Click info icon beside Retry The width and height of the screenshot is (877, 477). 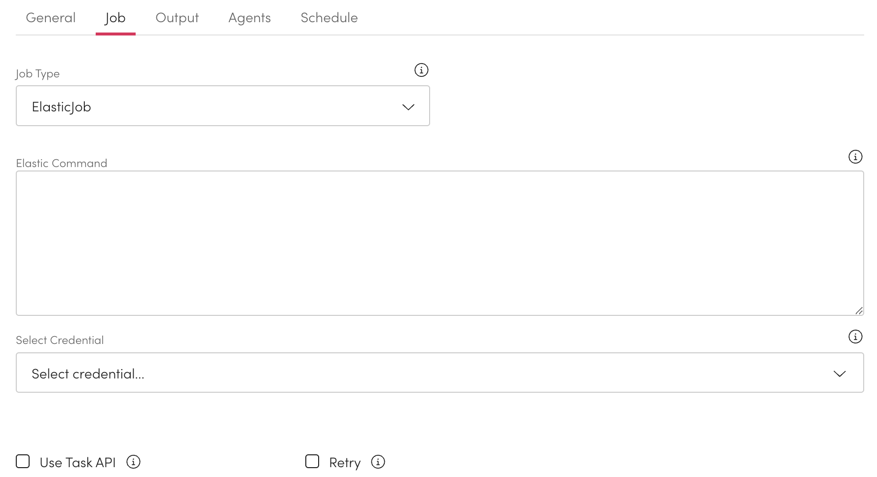(x=378, y=462)
